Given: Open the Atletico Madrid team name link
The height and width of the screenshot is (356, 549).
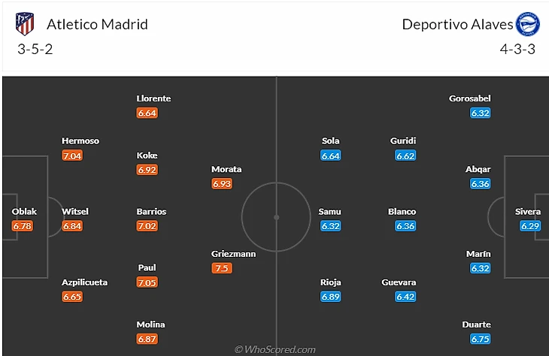Looking at the screenshot, I should (x=97, y=24).
